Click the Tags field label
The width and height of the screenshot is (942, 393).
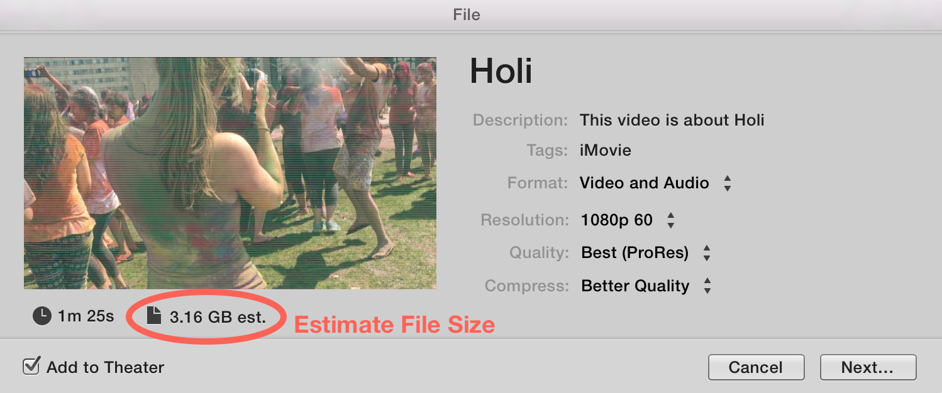pos(547,151)
